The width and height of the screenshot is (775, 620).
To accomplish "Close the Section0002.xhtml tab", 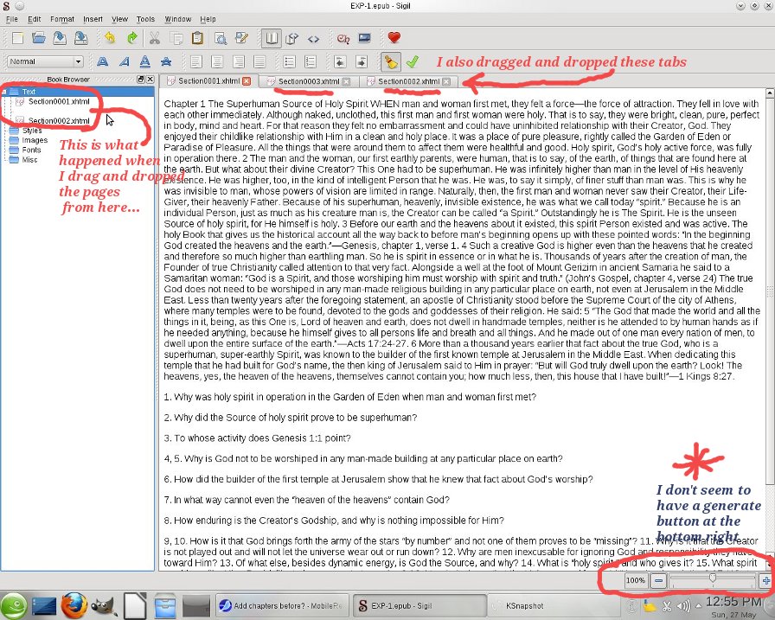I will click(446, 81).
